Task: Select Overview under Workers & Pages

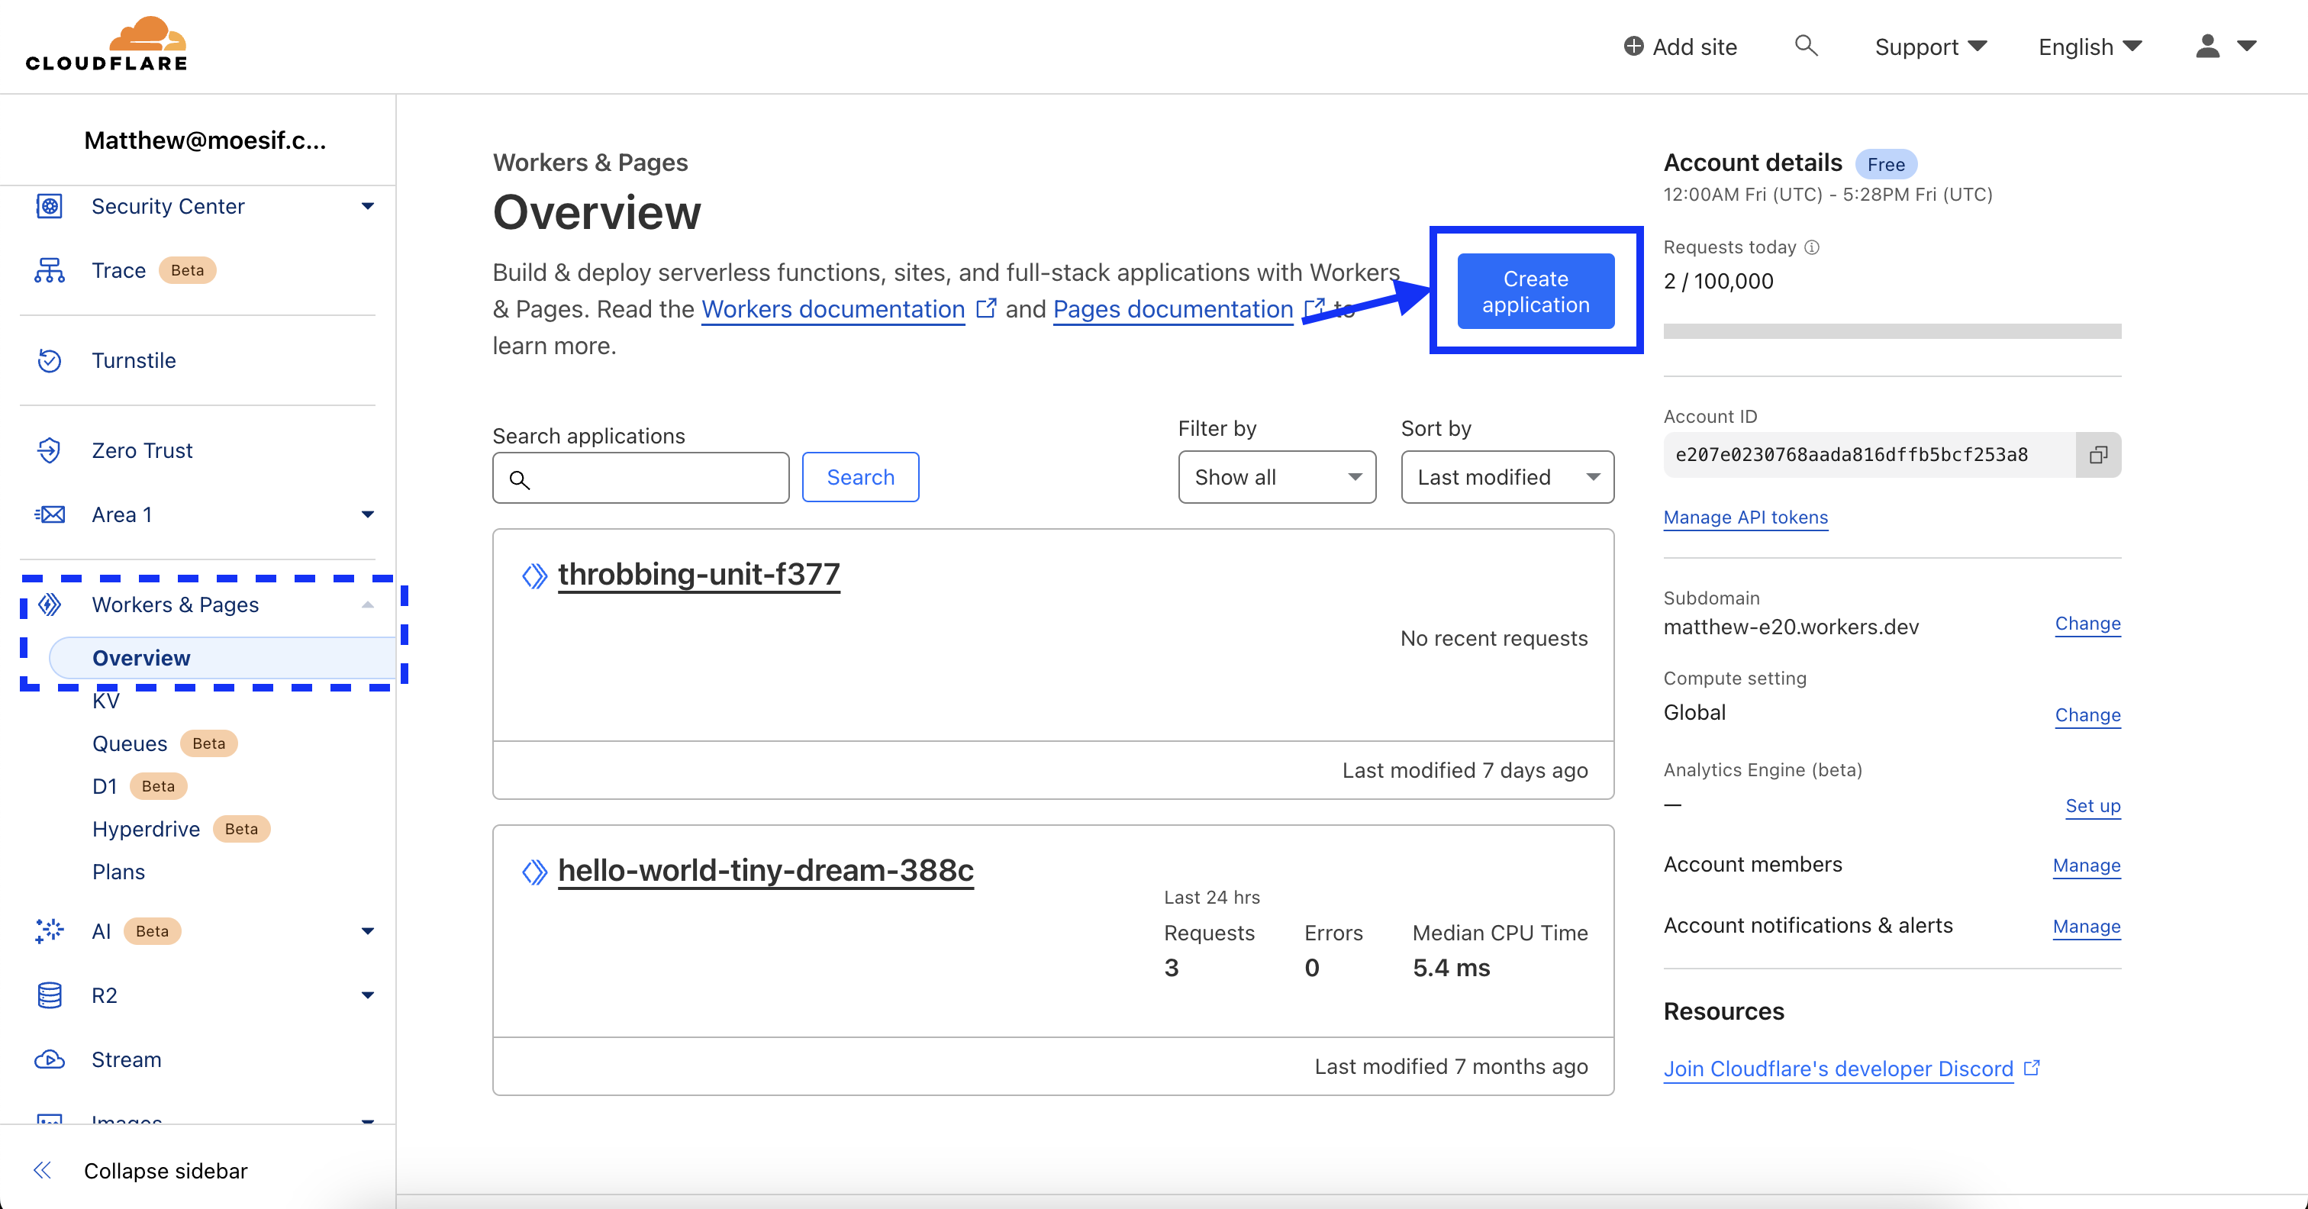Action: pos(140,657)
